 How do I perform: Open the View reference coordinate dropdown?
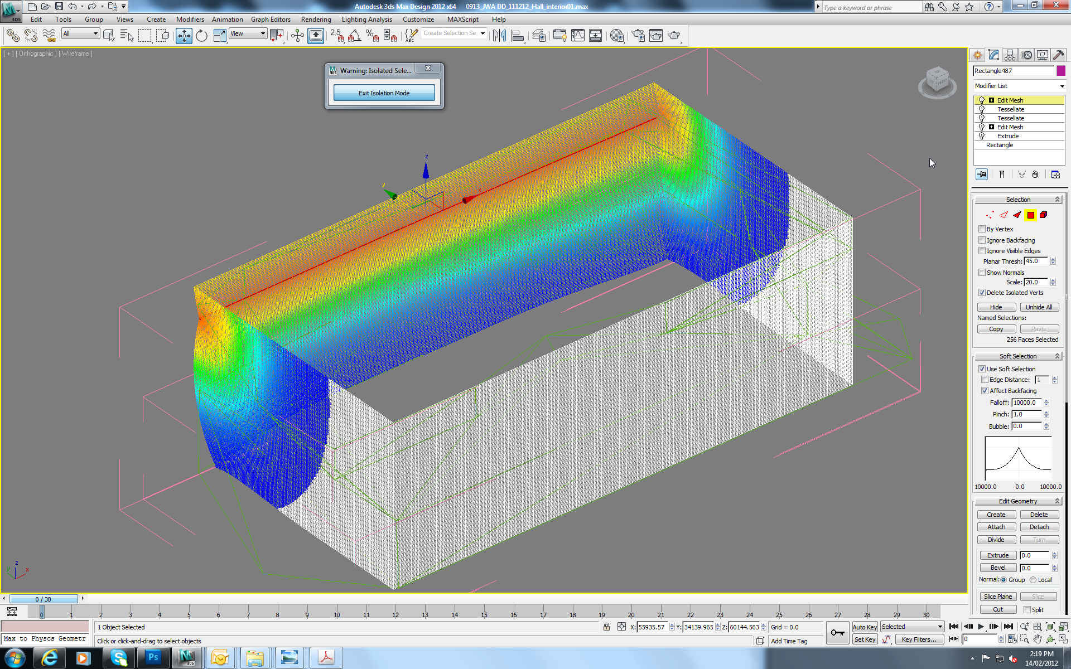(248, 34)
